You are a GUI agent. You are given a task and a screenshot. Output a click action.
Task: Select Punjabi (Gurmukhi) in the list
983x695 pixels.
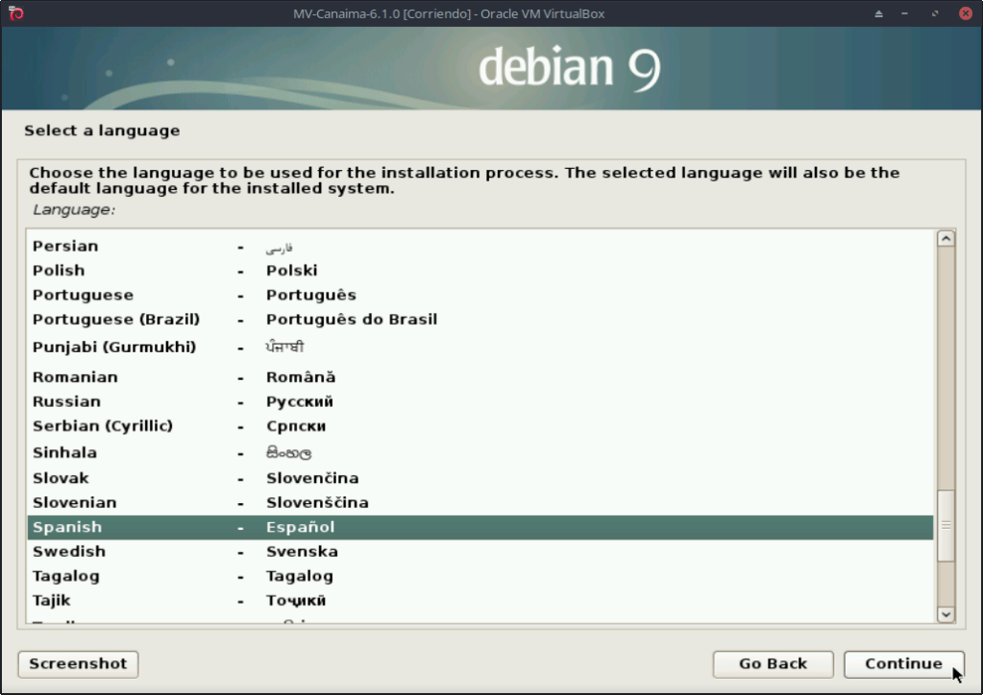(x=114, y=347)
